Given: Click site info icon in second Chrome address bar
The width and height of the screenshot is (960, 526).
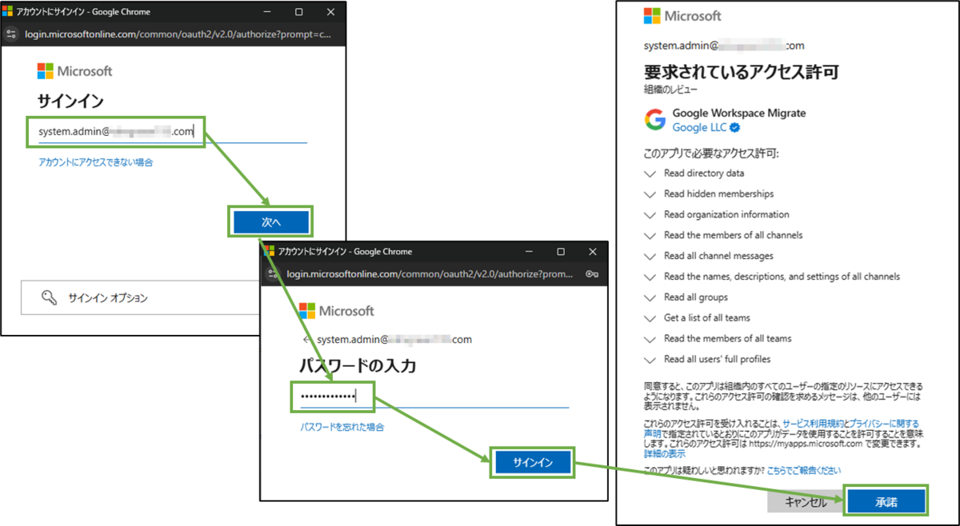Looking at the screenshot, I should pyautogui.click(x=273, y=273).
